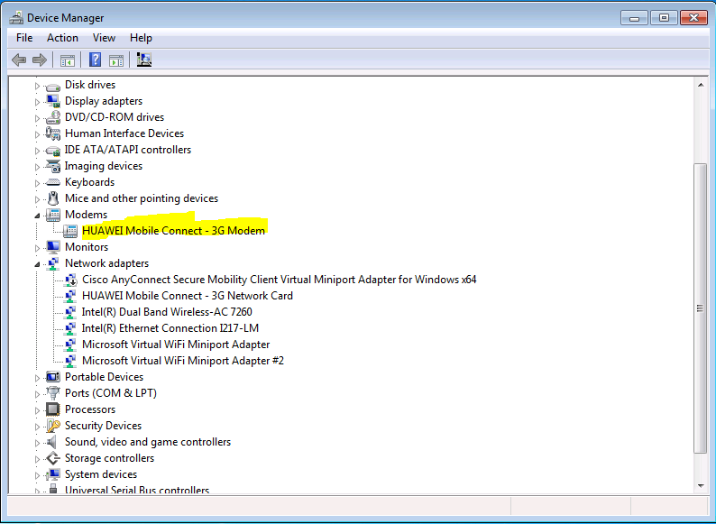Select the Cisco AnyConnect Virtual Miniport Adapter

pyautogui.click(x=279, y=280)
